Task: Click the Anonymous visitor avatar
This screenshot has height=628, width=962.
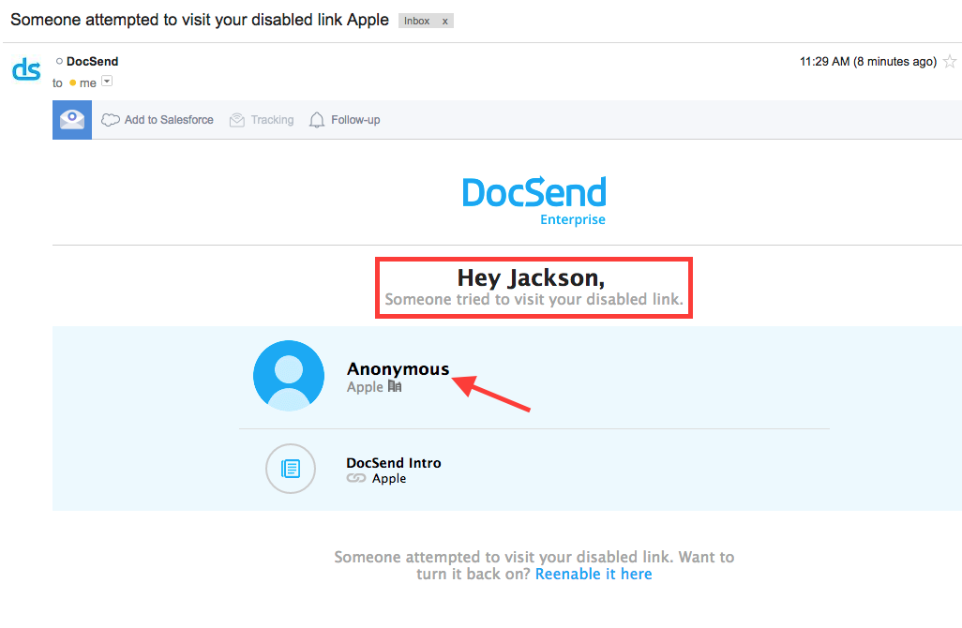Action: click(x=289, y=375)
